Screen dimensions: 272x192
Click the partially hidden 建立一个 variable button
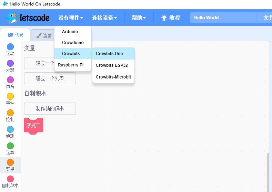(x=39, y=63)
